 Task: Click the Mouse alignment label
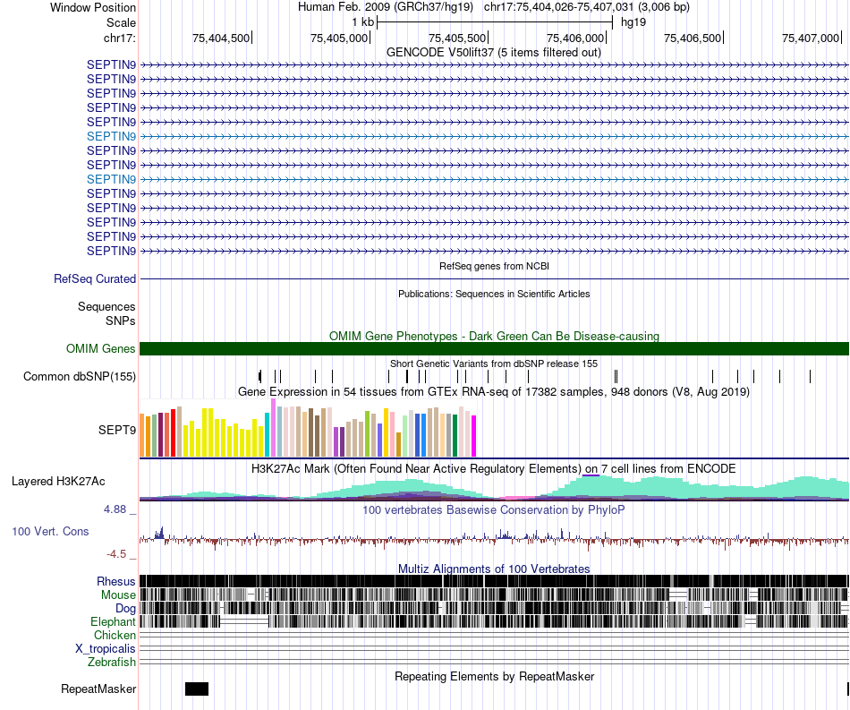coord(118,595)
